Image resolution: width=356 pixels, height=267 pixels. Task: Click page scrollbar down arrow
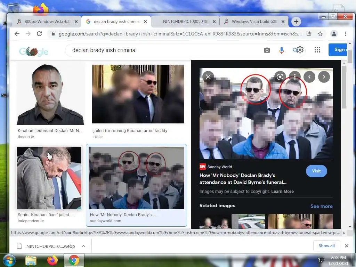[350, 227]
